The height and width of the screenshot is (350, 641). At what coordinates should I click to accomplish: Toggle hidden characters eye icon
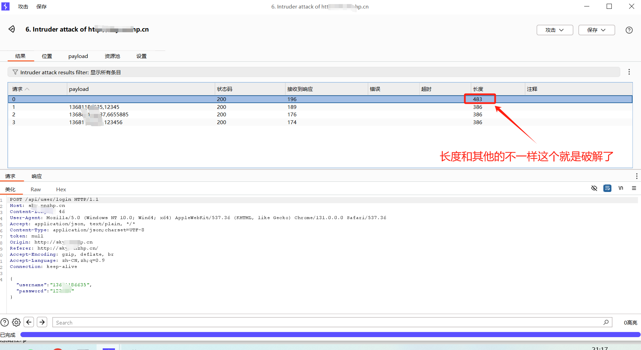pyautogui.click(x=594, y=188)
